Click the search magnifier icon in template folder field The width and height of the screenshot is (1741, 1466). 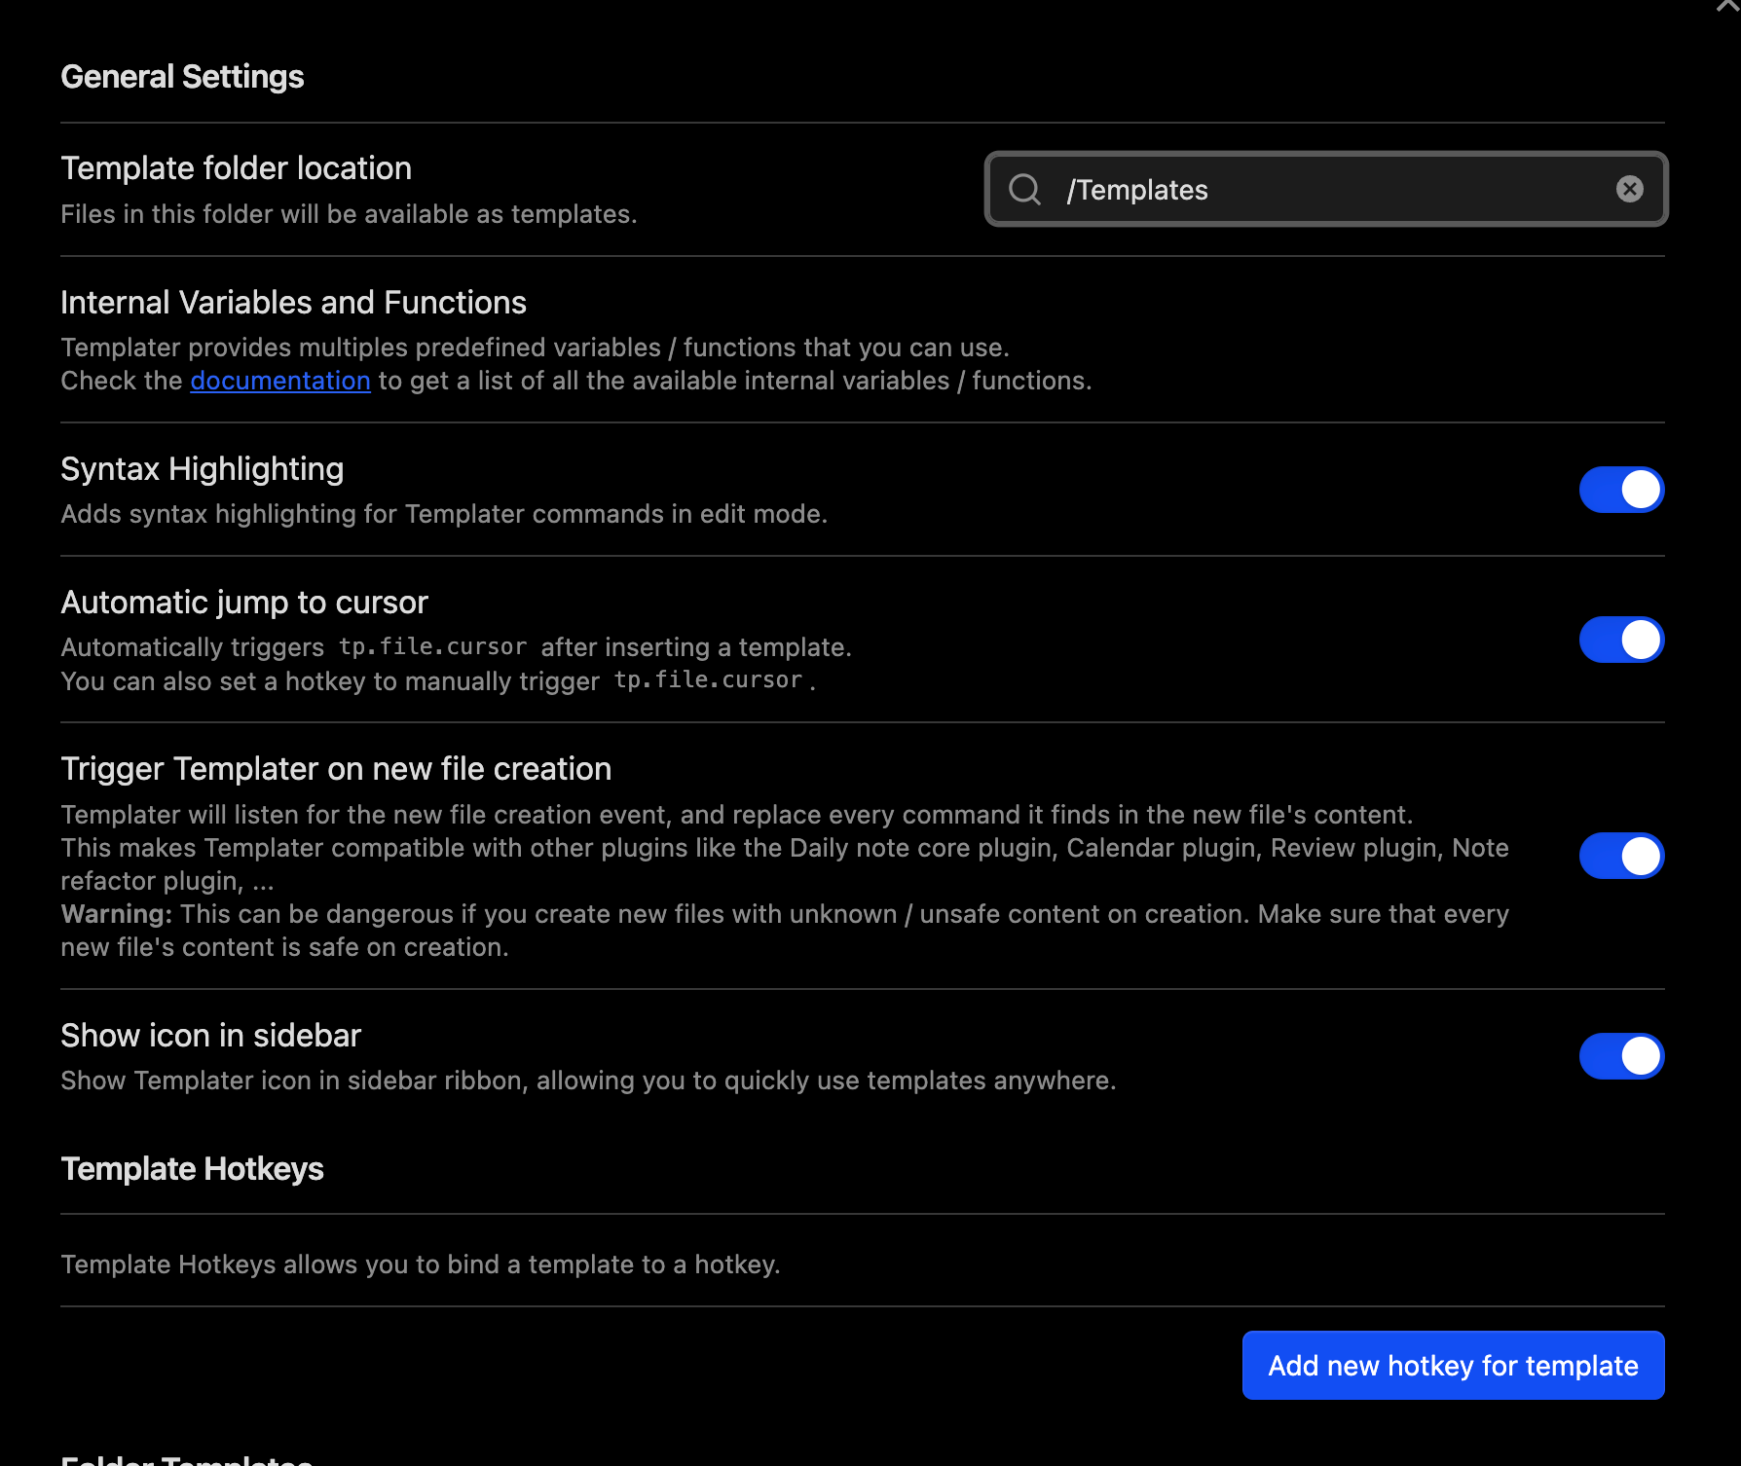click(x=1024, y=189)
